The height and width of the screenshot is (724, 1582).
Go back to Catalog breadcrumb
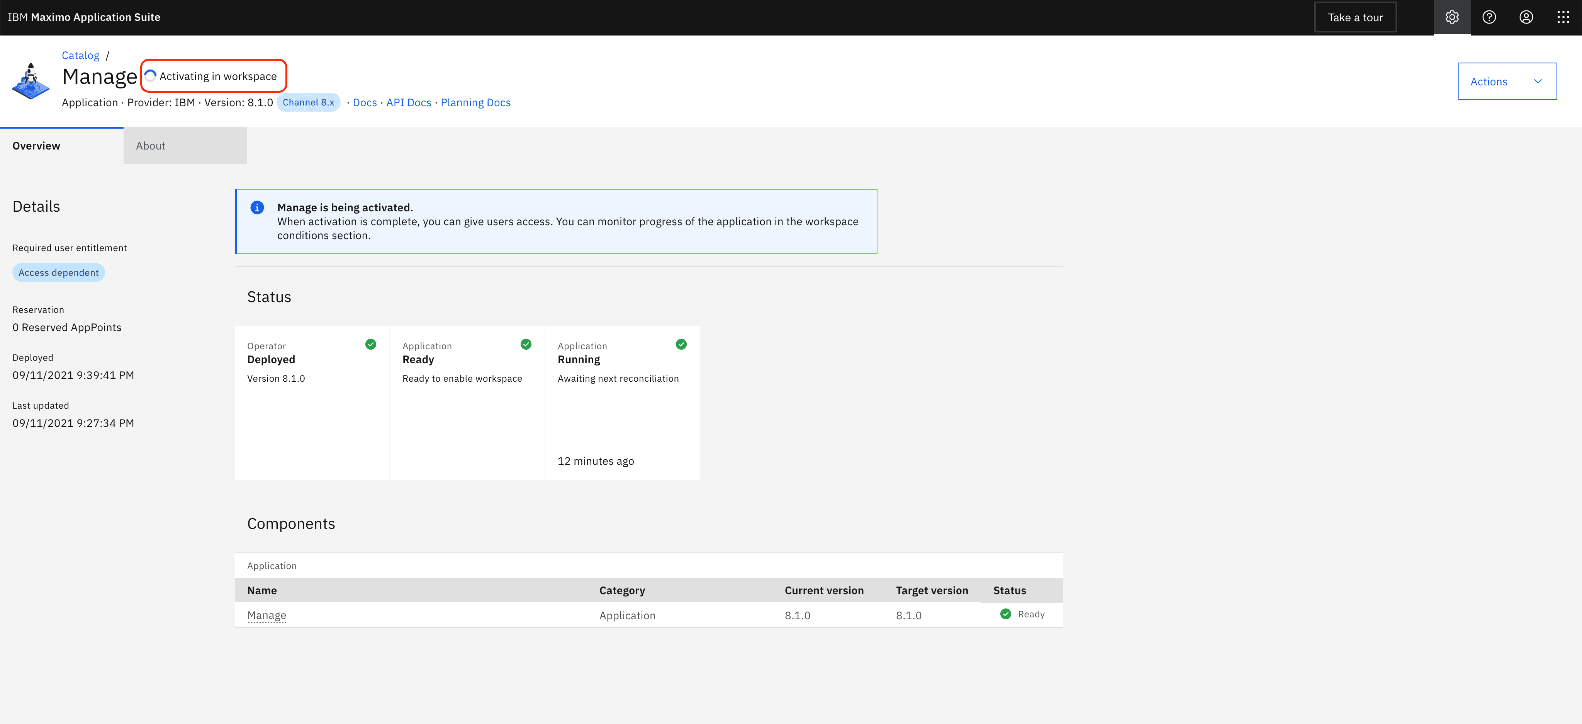pos(80,55)
